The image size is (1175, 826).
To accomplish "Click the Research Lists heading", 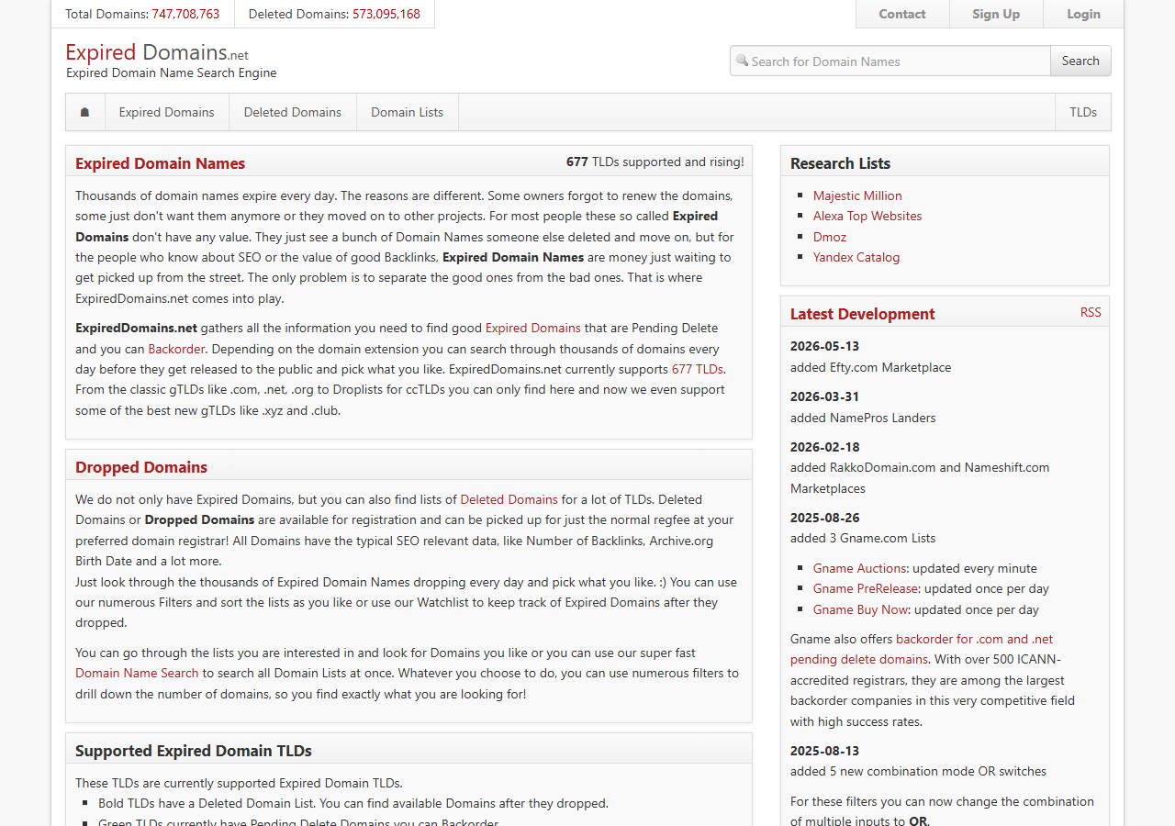I will [840, 163].
